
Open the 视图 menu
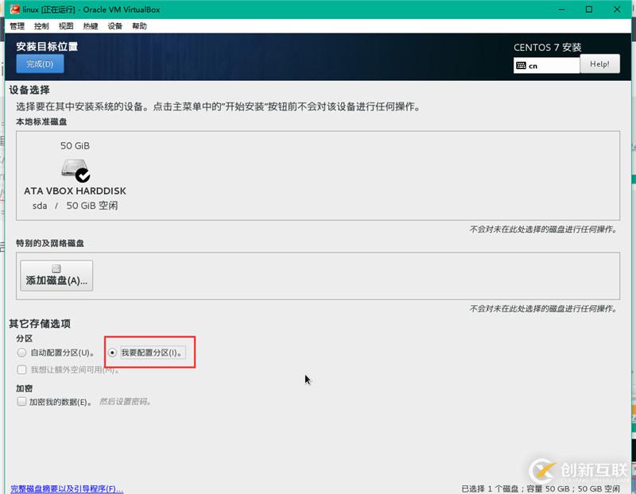[x=66, y=26]
